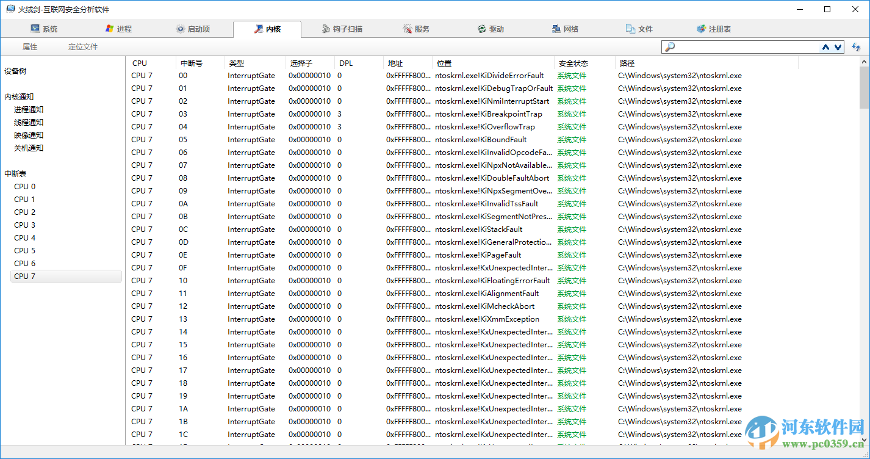Image resolution: width=870 pixels, height=459 pixels.
Task: Select 设备树 in the left panel
Action: [x=15, y=71]
